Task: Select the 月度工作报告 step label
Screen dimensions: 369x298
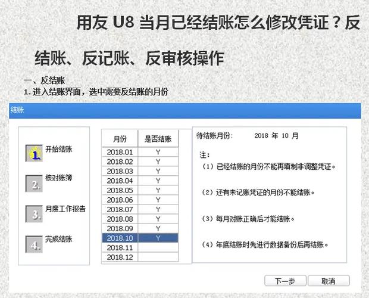Action: point(65,209)
